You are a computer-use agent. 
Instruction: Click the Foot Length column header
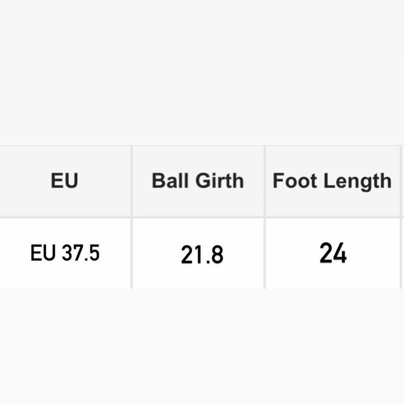332,181
